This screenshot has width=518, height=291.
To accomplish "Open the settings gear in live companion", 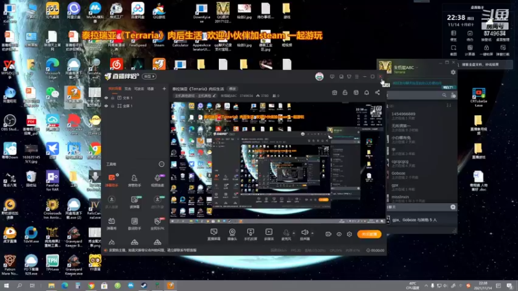I will 350,234.
